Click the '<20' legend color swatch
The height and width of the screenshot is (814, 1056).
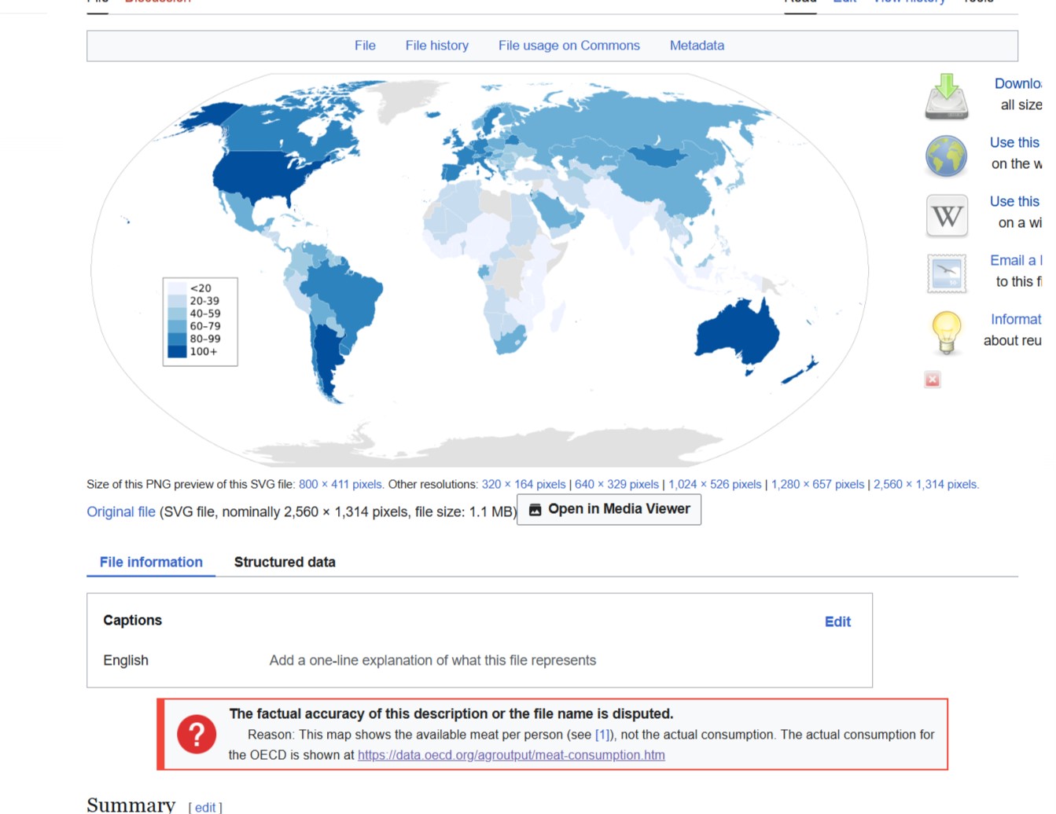[x=177, y=288]
